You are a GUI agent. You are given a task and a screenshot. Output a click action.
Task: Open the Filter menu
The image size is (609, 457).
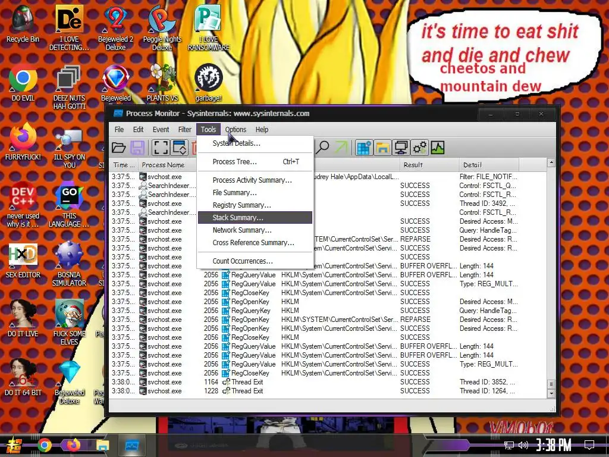(x=185, y=129)
